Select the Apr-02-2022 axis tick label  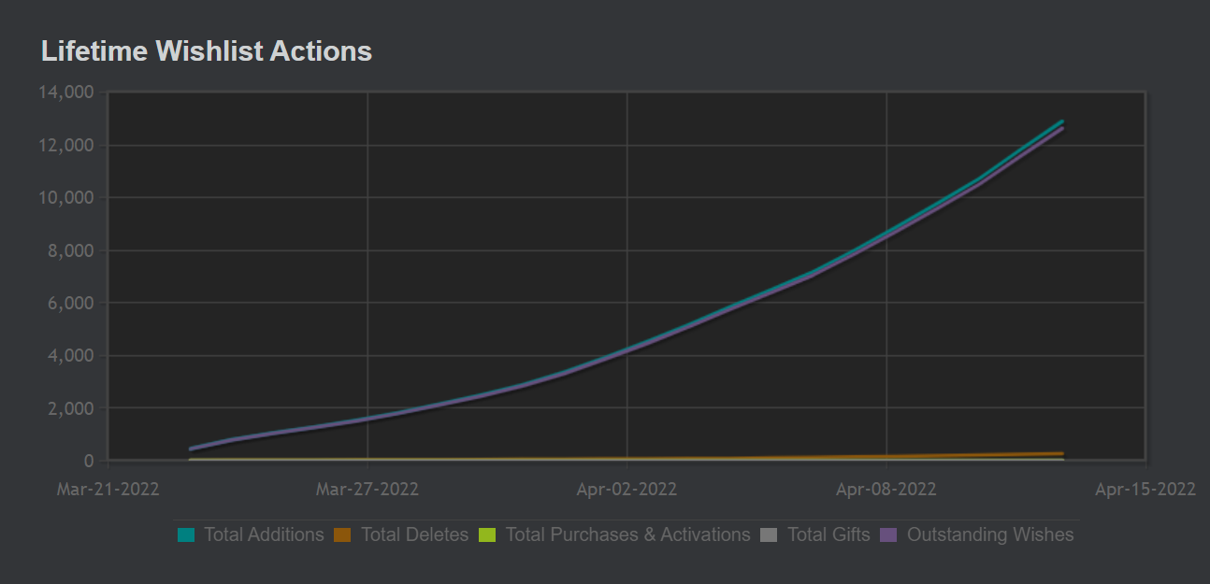pyautogui.click(x=627, y=490)
